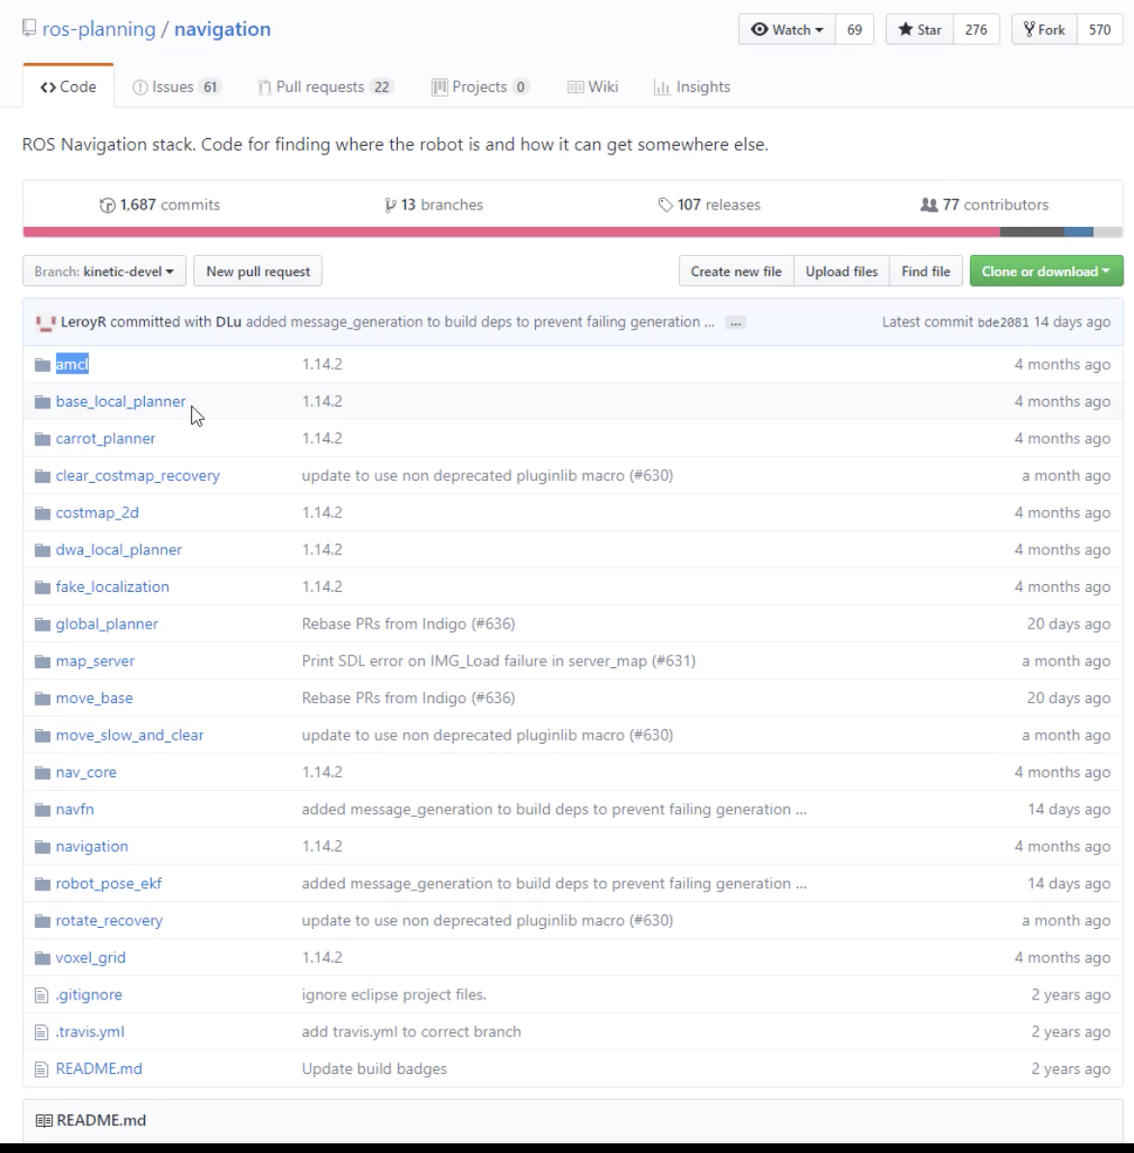
Task: Click the file icon next to README.md row
Action: click(42, 1069)
